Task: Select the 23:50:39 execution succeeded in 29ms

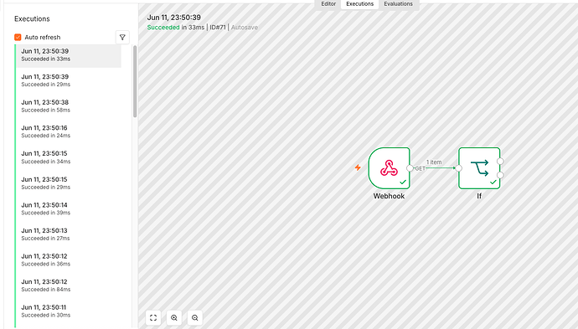Action: point(68,80)
